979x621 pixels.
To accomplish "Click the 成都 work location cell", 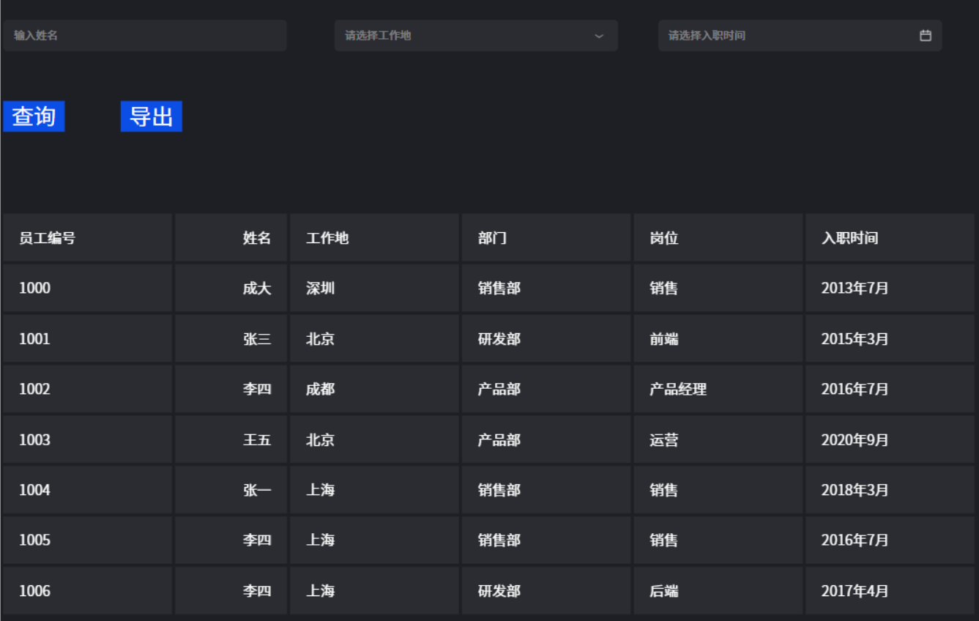I will [x=374, y=389].
